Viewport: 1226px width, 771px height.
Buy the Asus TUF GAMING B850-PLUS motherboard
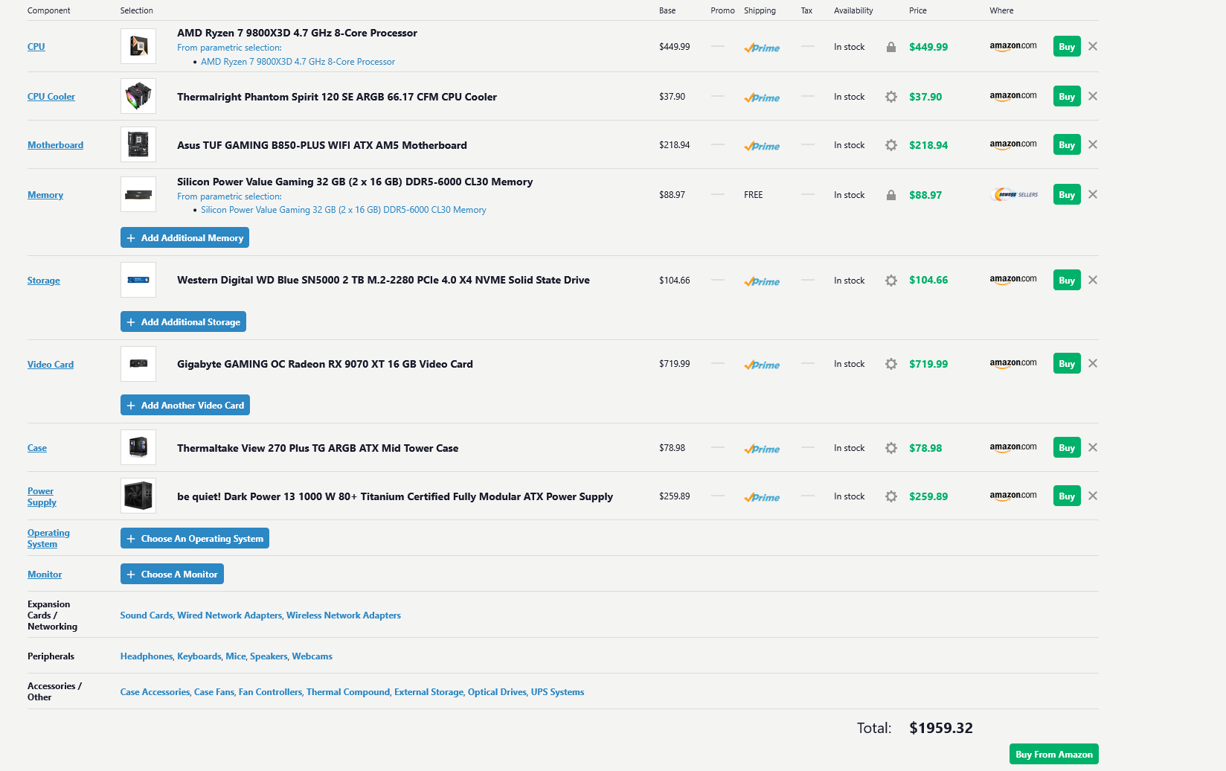[1067, 144]
